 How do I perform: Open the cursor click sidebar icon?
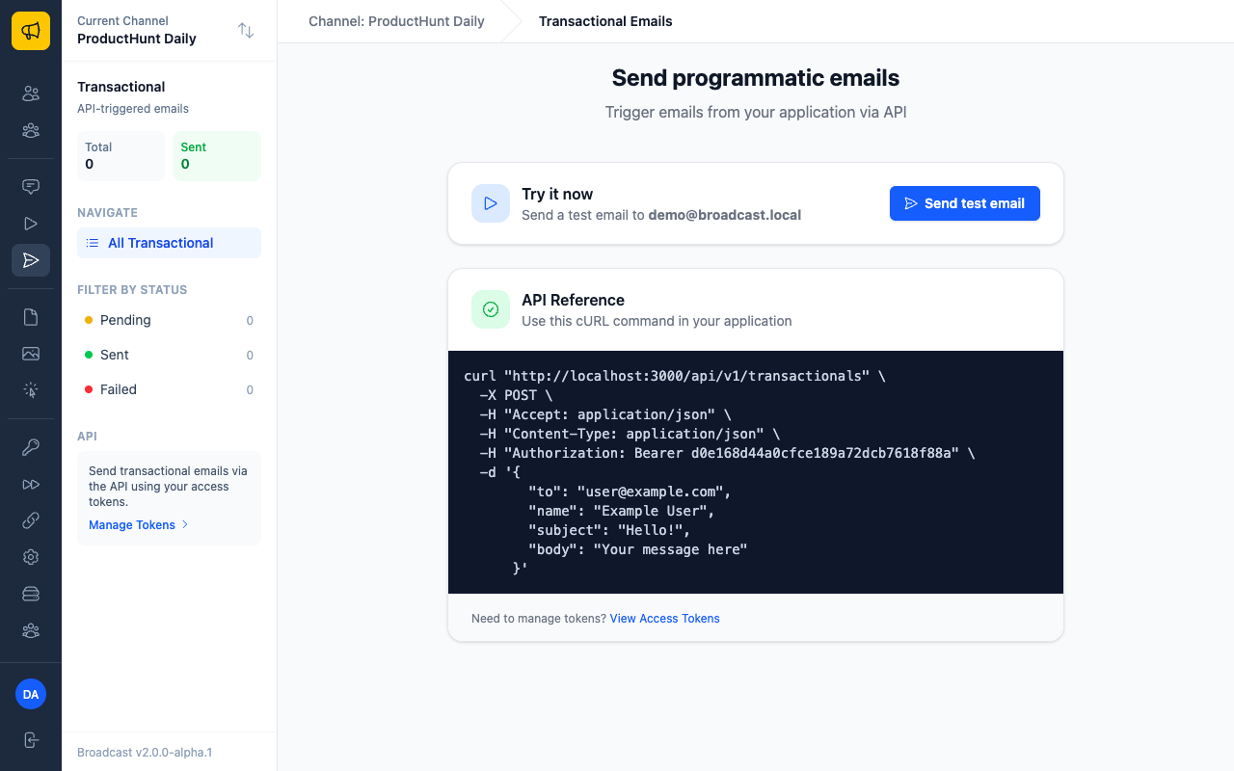click(31, 390)
